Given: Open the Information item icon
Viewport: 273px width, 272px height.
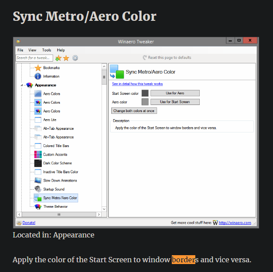Looking at the screenshot, I should pyautogui.click(x=38, y=76).
